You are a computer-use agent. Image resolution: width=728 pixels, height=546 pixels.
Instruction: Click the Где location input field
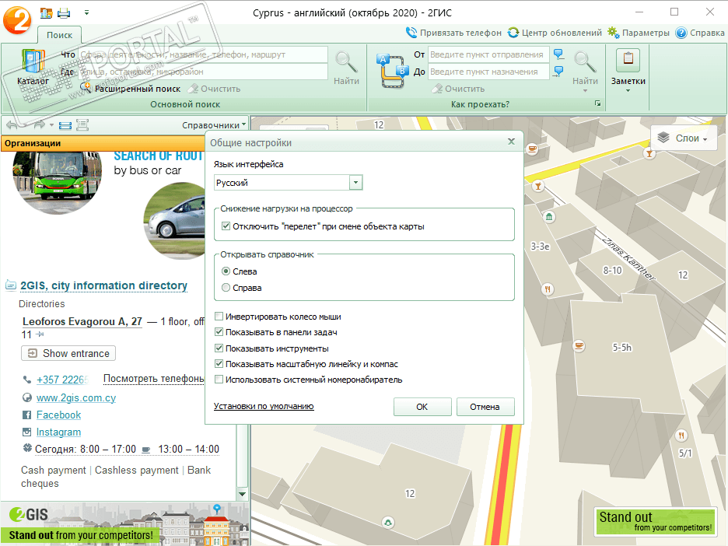(203, 72)
